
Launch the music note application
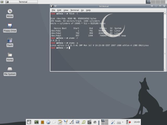83,122
